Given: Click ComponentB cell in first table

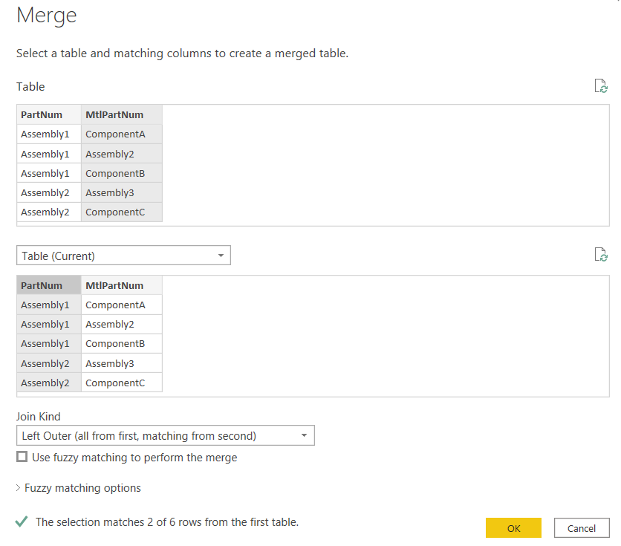Looking at the screenshot, I should point(122,173).
